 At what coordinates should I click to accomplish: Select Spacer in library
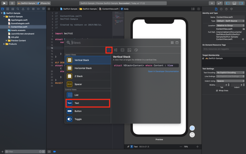tap(88, 84)
